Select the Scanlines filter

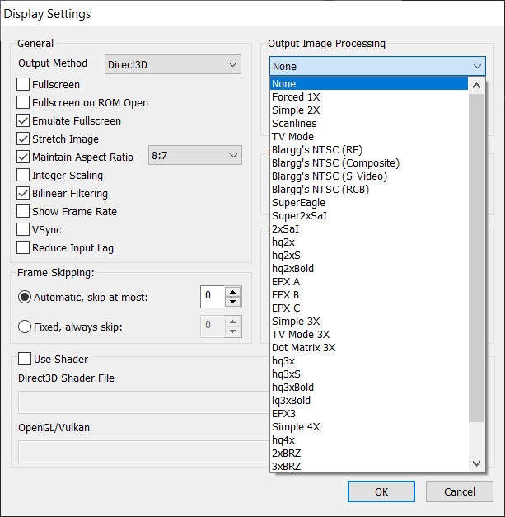[x=369, y=124]
